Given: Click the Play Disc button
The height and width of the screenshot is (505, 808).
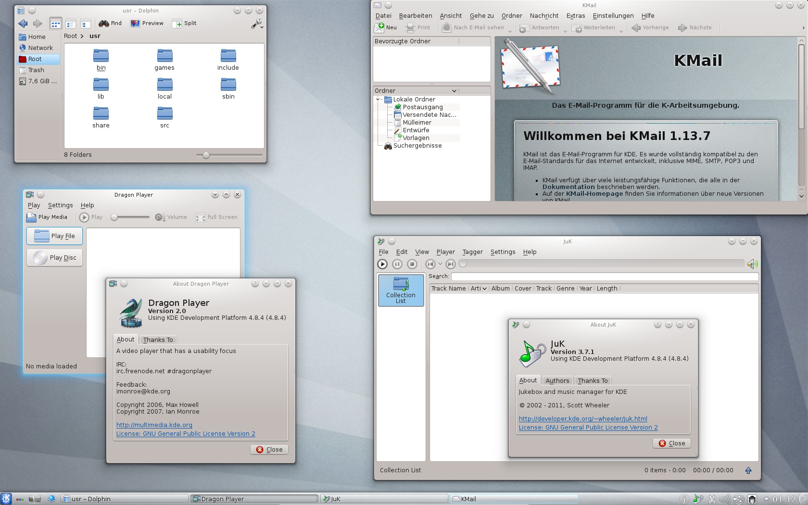Looking at the screenshot, I should click(x=54, y=258).
